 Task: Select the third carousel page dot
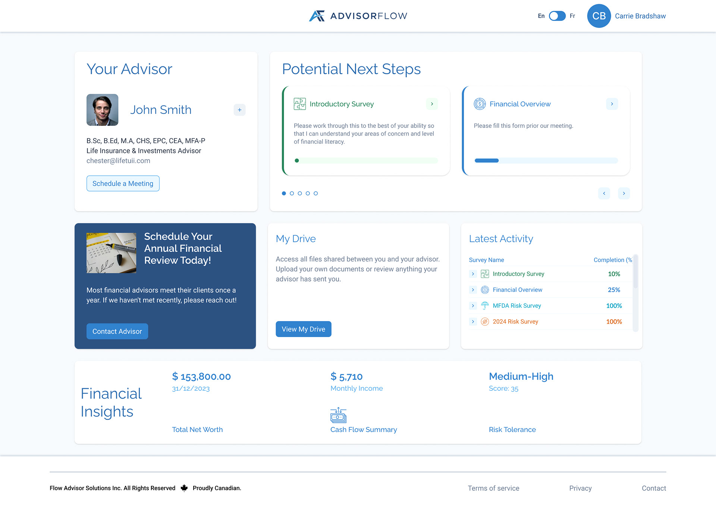coord(300,193)
